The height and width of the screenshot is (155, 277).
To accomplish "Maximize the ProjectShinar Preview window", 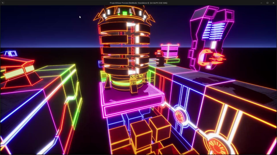I will click(267, 3).
